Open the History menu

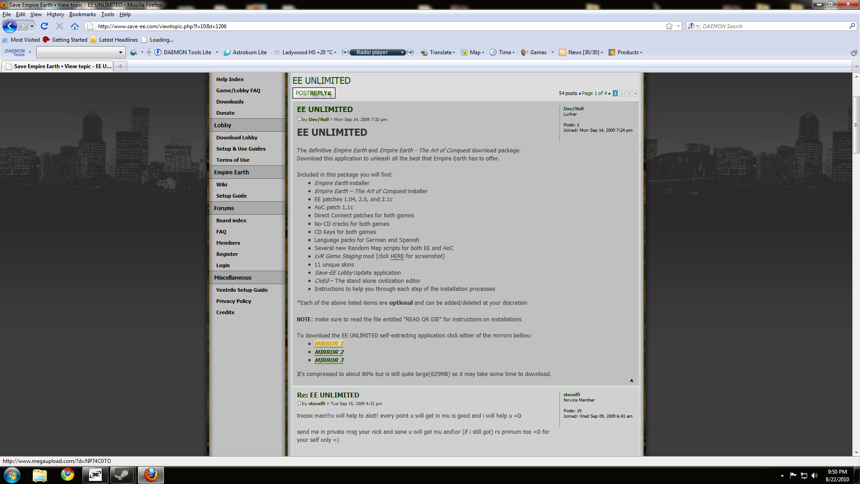click(x=55, y=14)
